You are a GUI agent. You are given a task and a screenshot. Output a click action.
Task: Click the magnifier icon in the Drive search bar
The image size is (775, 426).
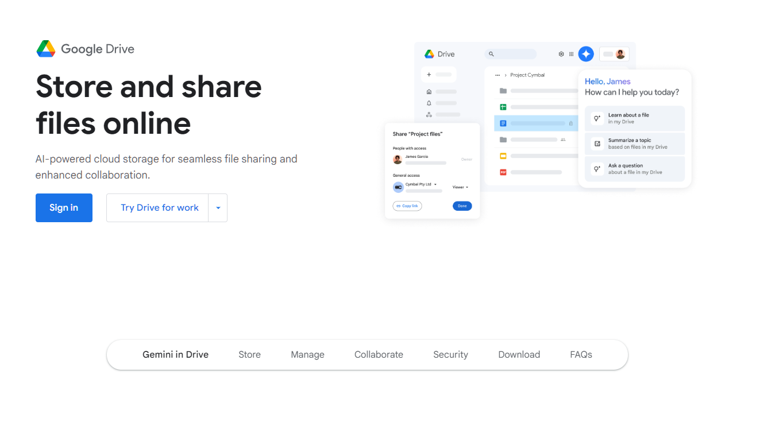point(491,54)
